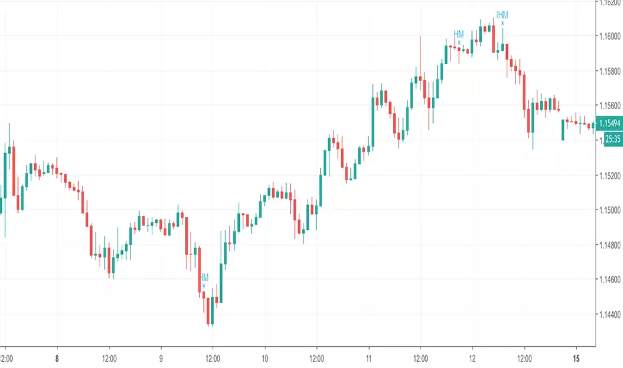Select the HM cross marker at the chart low
The height and width of the screenshot is (368, 623).
[x=204, y=286]
